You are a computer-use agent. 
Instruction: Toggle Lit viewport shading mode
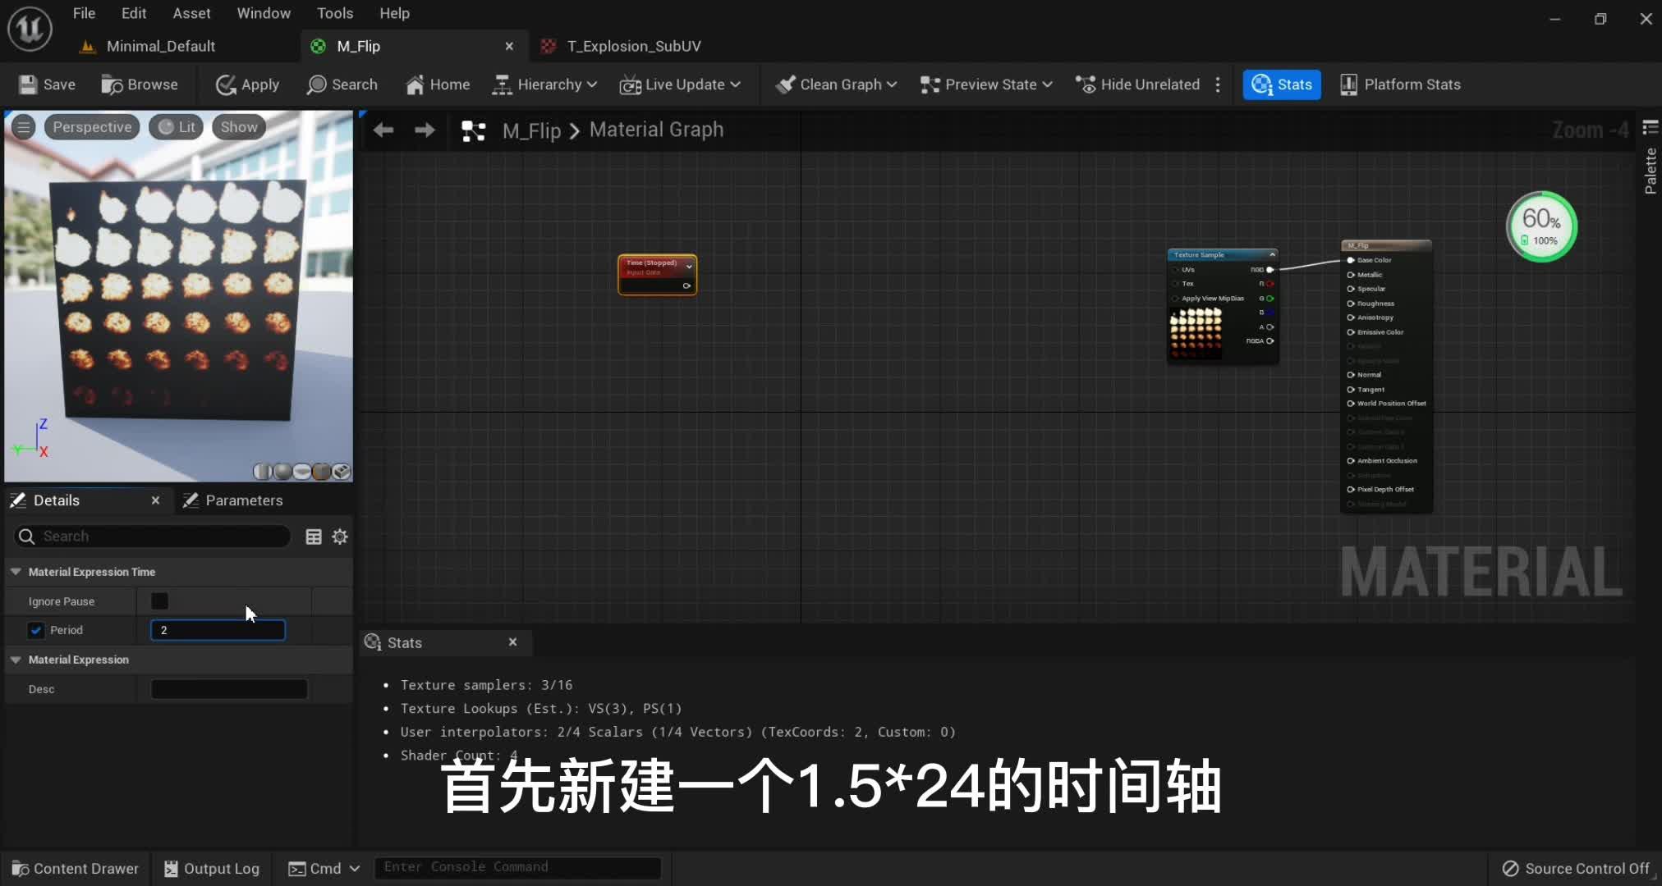coord(175,126)
